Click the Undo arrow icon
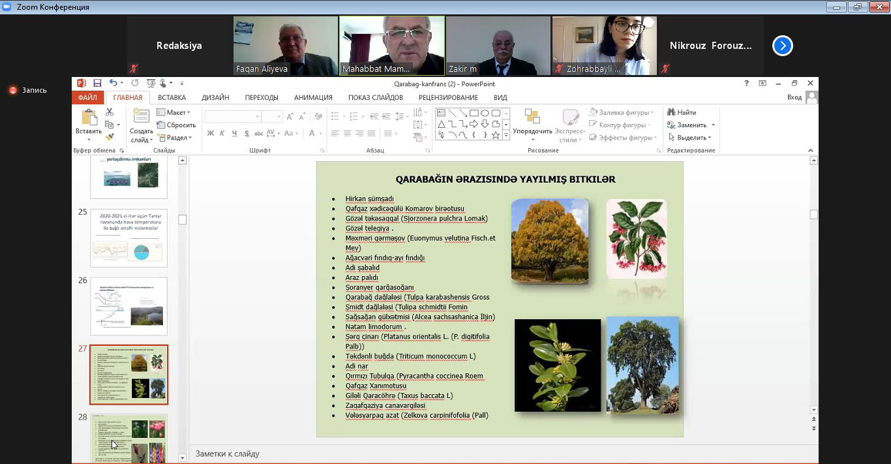This screenshot has width=891, height=464. [x=113, y=84]
